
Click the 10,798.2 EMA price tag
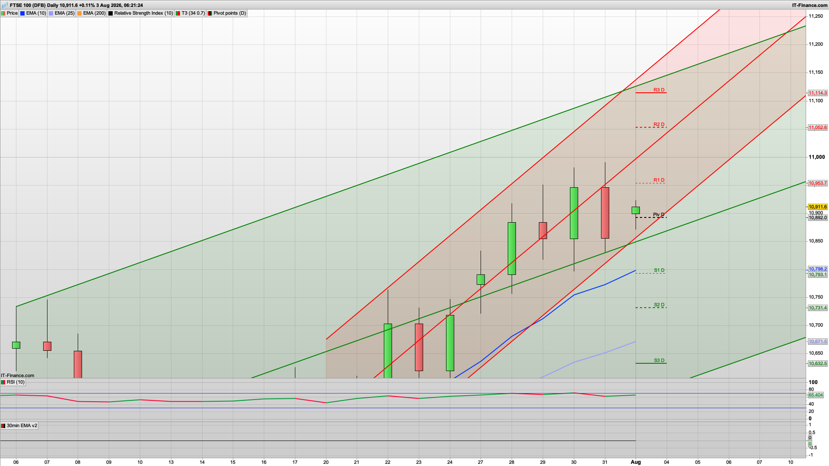pos(817,269)
